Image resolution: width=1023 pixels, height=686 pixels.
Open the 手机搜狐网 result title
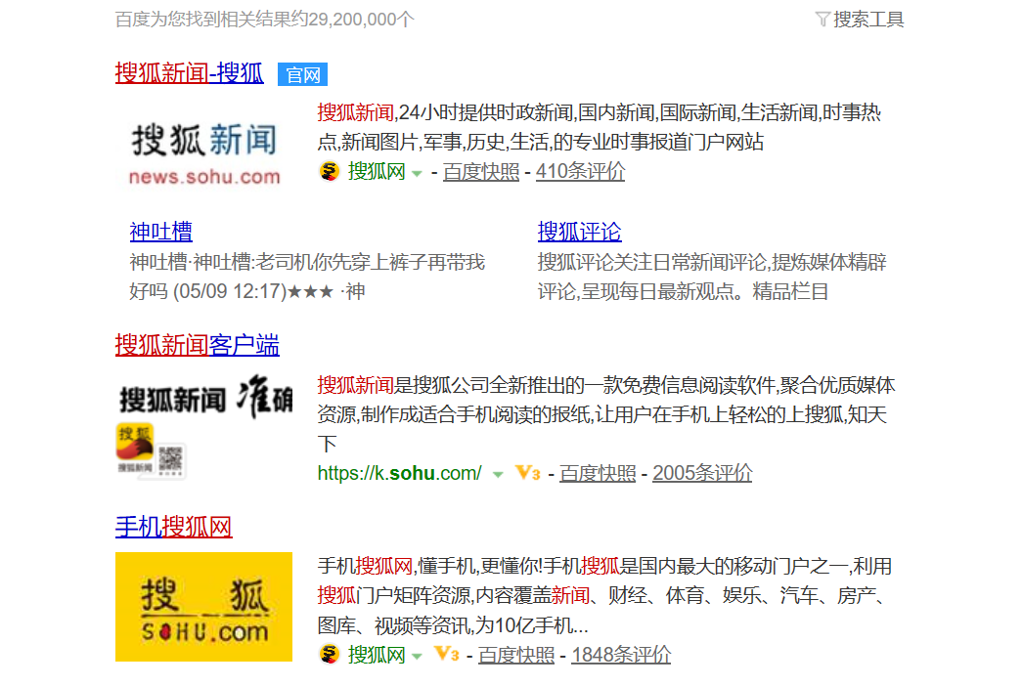coord(173,527)
